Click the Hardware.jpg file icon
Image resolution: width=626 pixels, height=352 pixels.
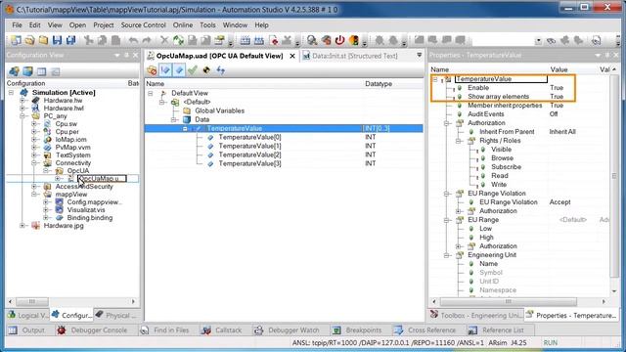pyautogui.click(x=35, y=226)
